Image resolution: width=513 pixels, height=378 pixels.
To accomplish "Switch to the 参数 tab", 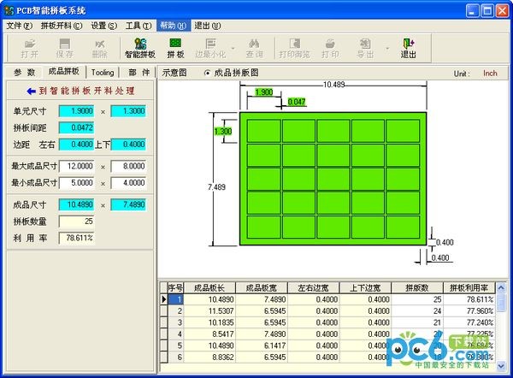I will tap(25, 73).
